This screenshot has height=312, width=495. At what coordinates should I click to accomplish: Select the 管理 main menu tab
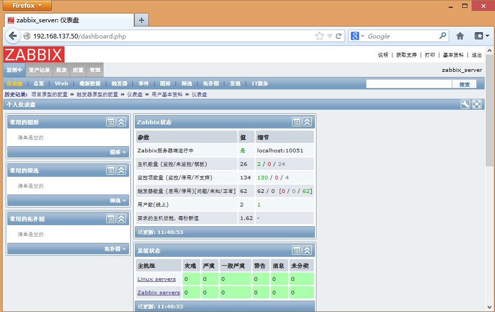click(x=95, y=70)
